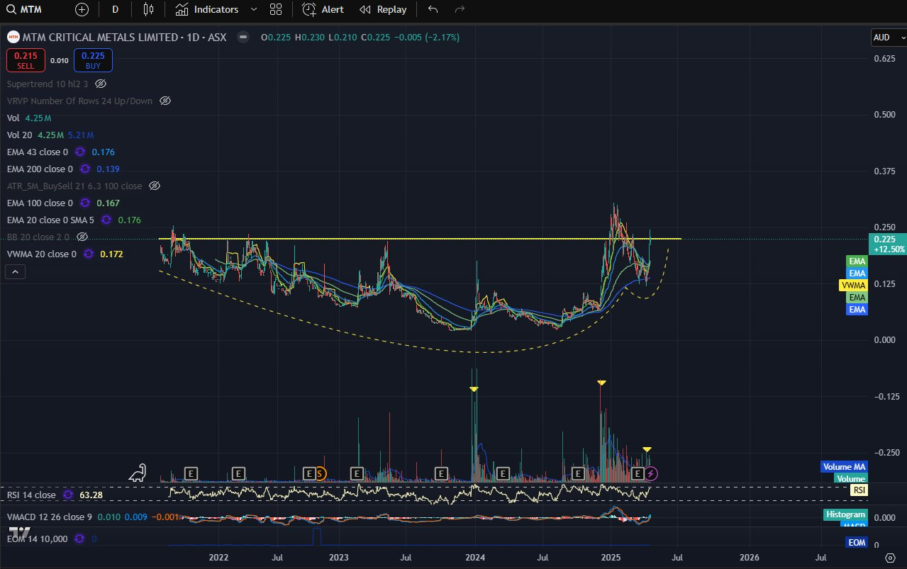Expand the favorite indicators dropdown arrow

[x=254, y=9]
